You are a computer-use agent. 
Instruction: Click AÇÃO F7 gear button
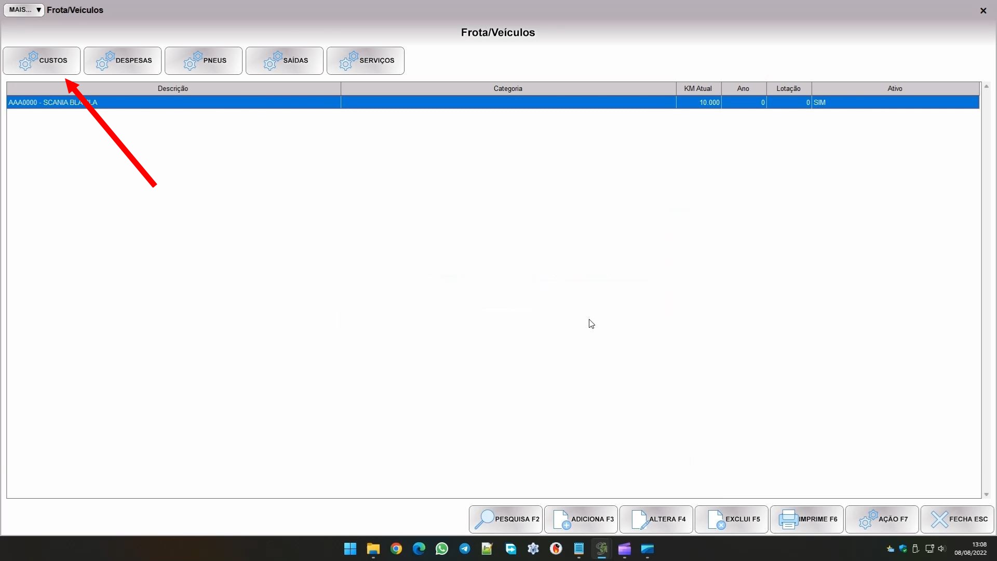tap(882, 519)
